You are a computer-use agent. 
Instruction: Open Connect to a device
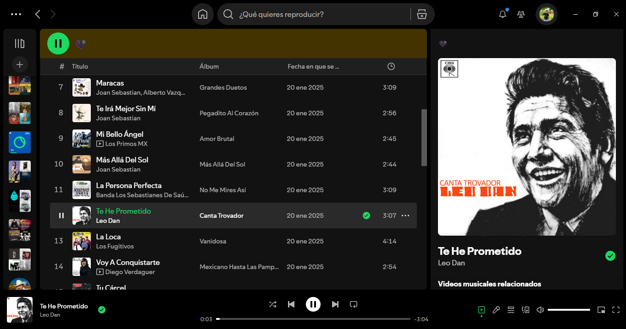click(x=526, y=310)
